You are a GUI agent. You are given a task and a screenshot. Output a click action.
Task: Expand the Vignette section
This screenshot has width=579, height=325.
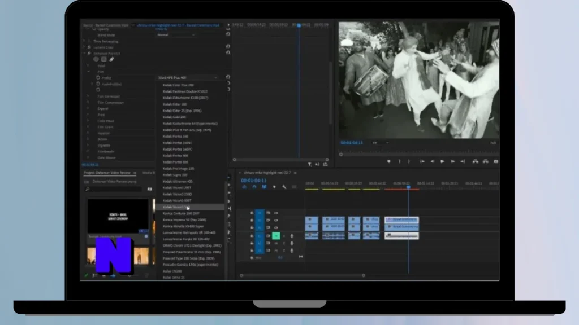(x=88, y=145)
